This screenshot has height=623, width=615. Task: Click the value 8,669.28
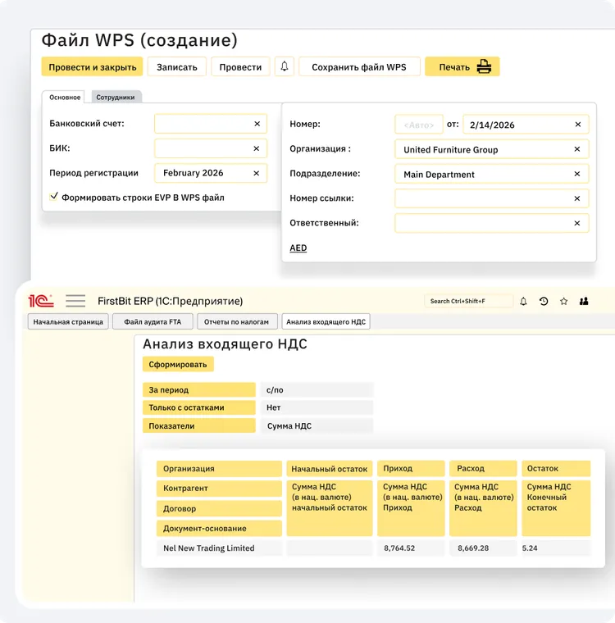473,548
